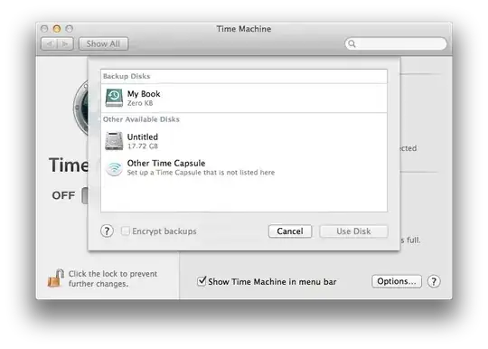Click the My Book Time Machine disk icon
Viewport: 488px width, 349px height.
114,98
